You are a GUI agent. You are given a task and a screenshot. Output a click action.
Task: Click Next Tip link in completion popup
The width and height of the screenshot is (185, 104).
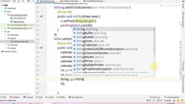[135, 75]
